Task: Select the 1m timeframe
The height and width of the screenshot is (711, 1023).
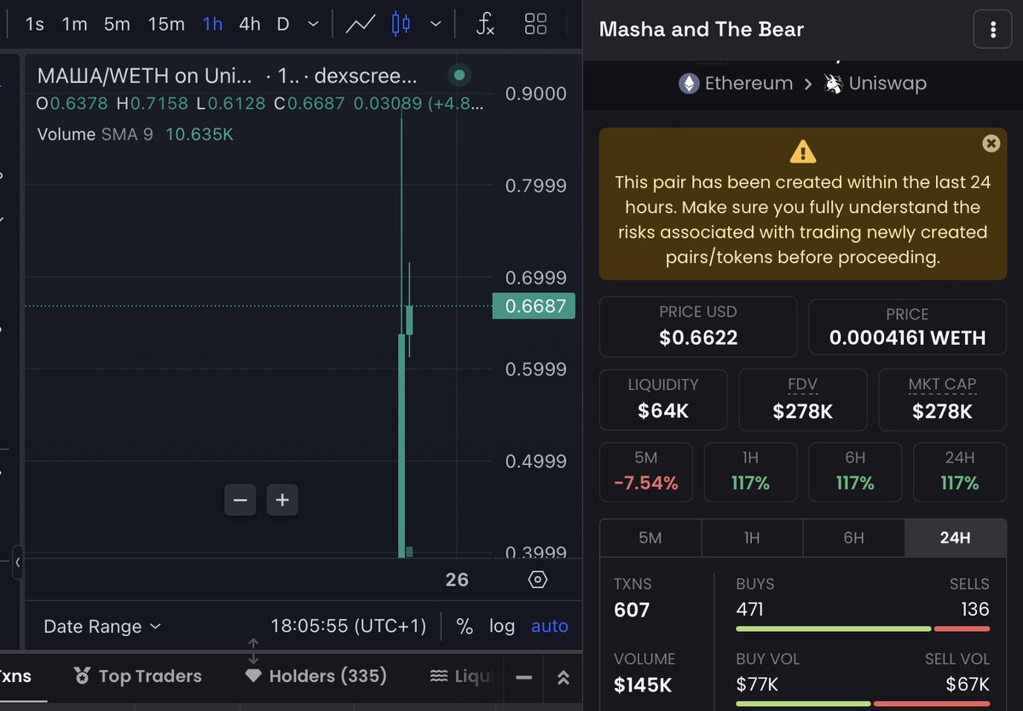Action: pos(74,24)
